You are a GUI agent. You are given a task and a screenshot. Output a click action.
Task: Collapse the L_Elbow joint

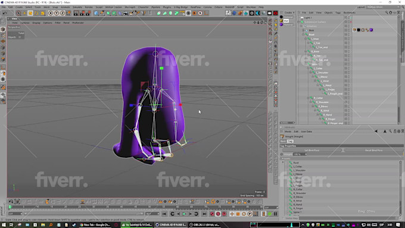click(x=313, y=77)
